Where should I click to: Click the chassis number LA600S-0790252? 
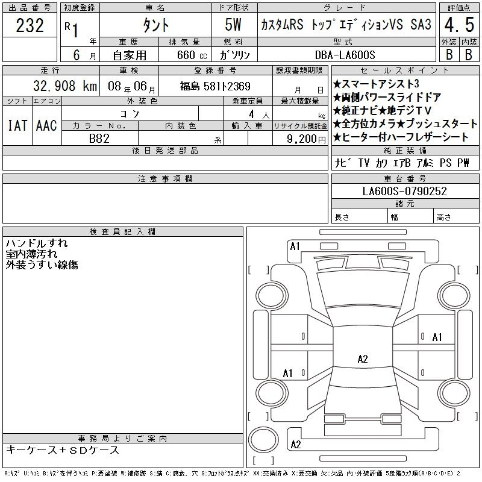point(404,191)
